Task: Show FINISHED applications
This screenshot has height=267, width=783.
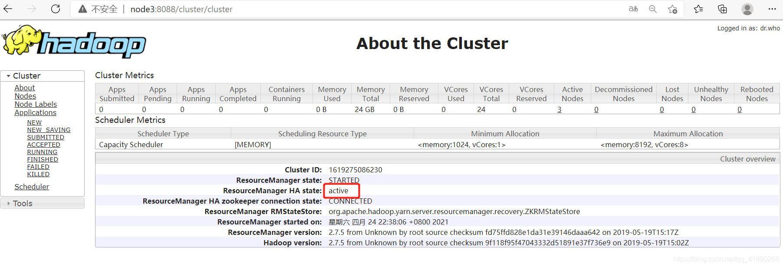Action: pyautogui.click(x=43, y=159)
